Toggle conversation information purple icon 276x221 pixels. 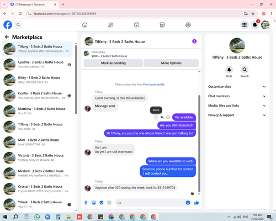[x=194, y=41]
